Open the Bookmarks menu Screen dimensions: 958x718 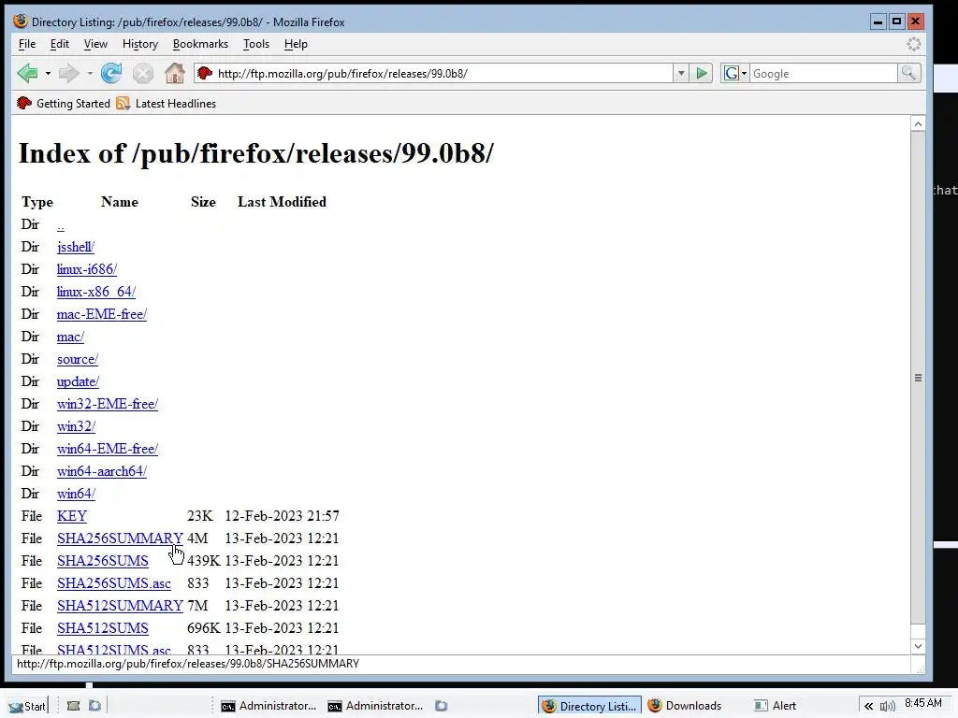tap(200, 44)
